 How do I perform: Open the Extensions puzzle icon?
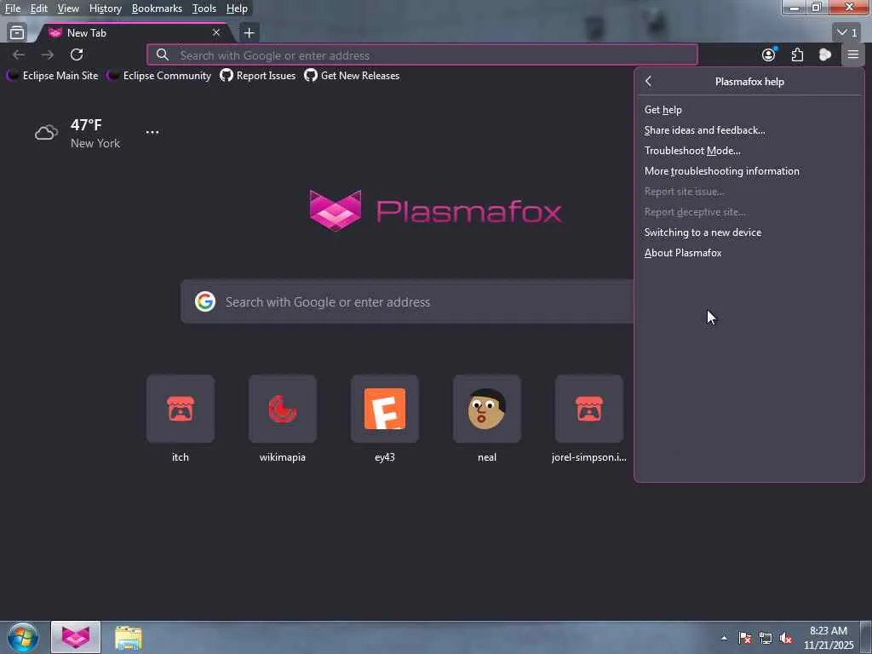click(797, 54)
